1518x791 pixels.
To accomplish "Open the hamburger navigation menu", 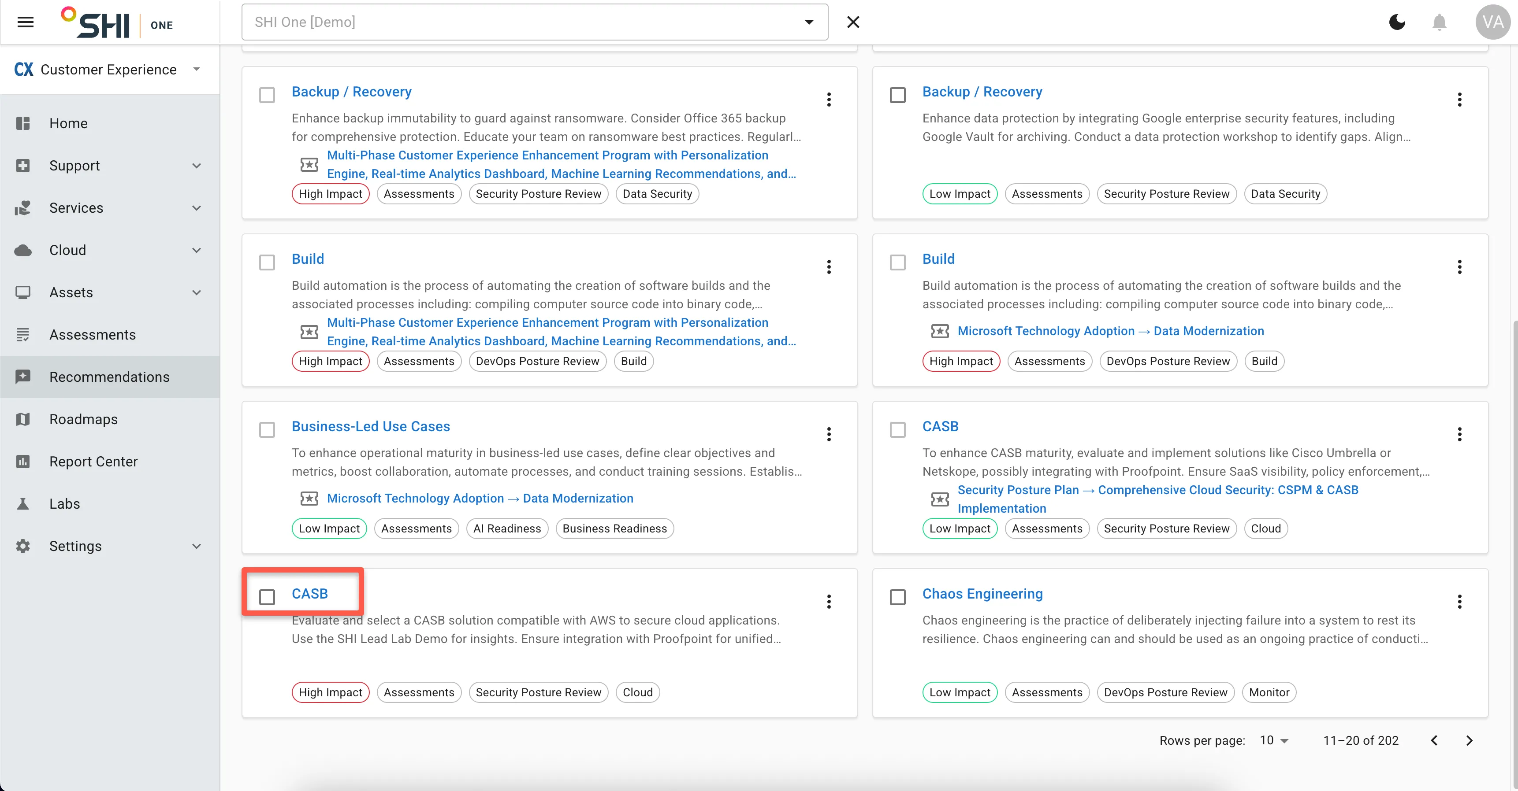I will pyautogui.click(x=25, y=22).
